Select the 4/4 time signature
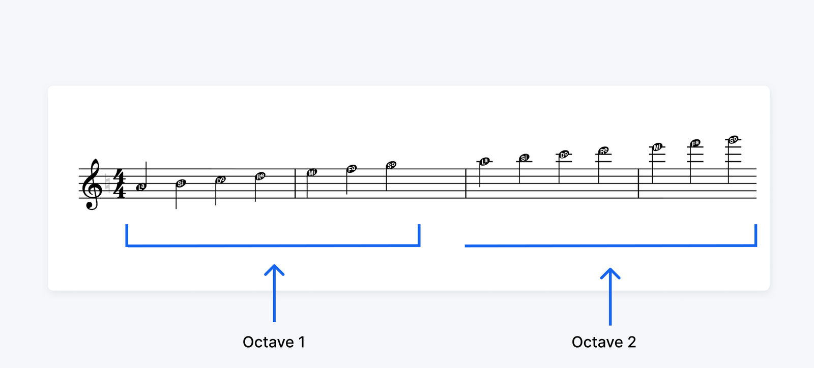The height and width of the screenshot is (368, 814). tap(120, 184)
